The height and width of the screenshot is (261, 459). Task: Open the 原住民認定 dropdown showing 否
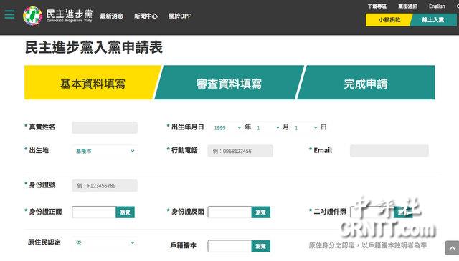click(105, 242)
